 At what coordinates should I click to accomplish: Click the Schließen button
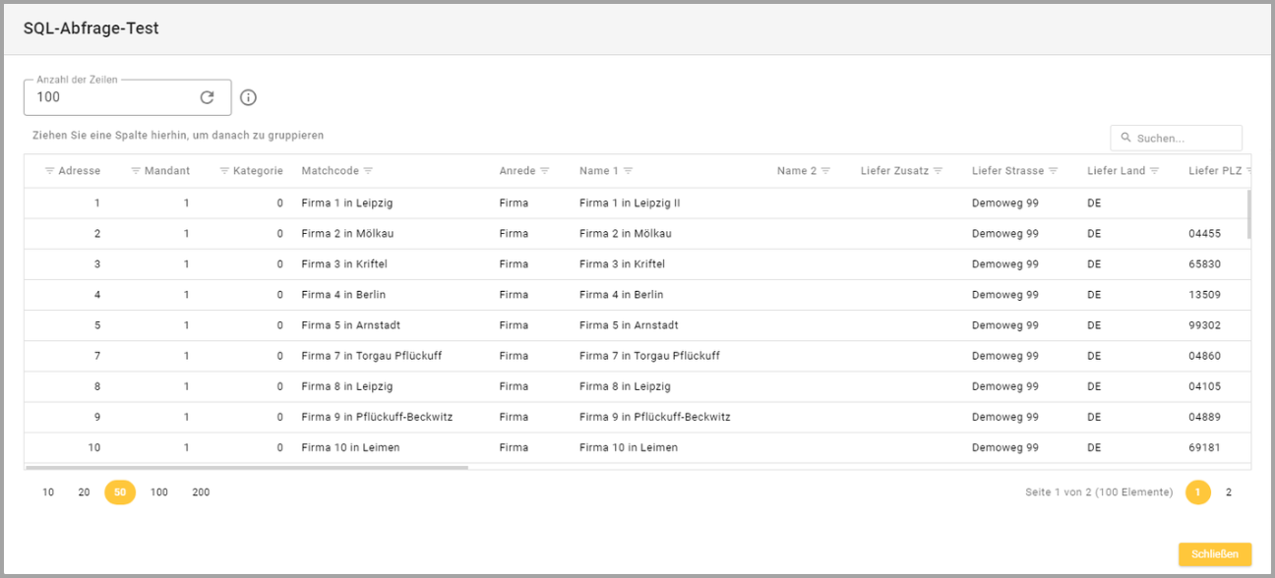point(1214,554)
